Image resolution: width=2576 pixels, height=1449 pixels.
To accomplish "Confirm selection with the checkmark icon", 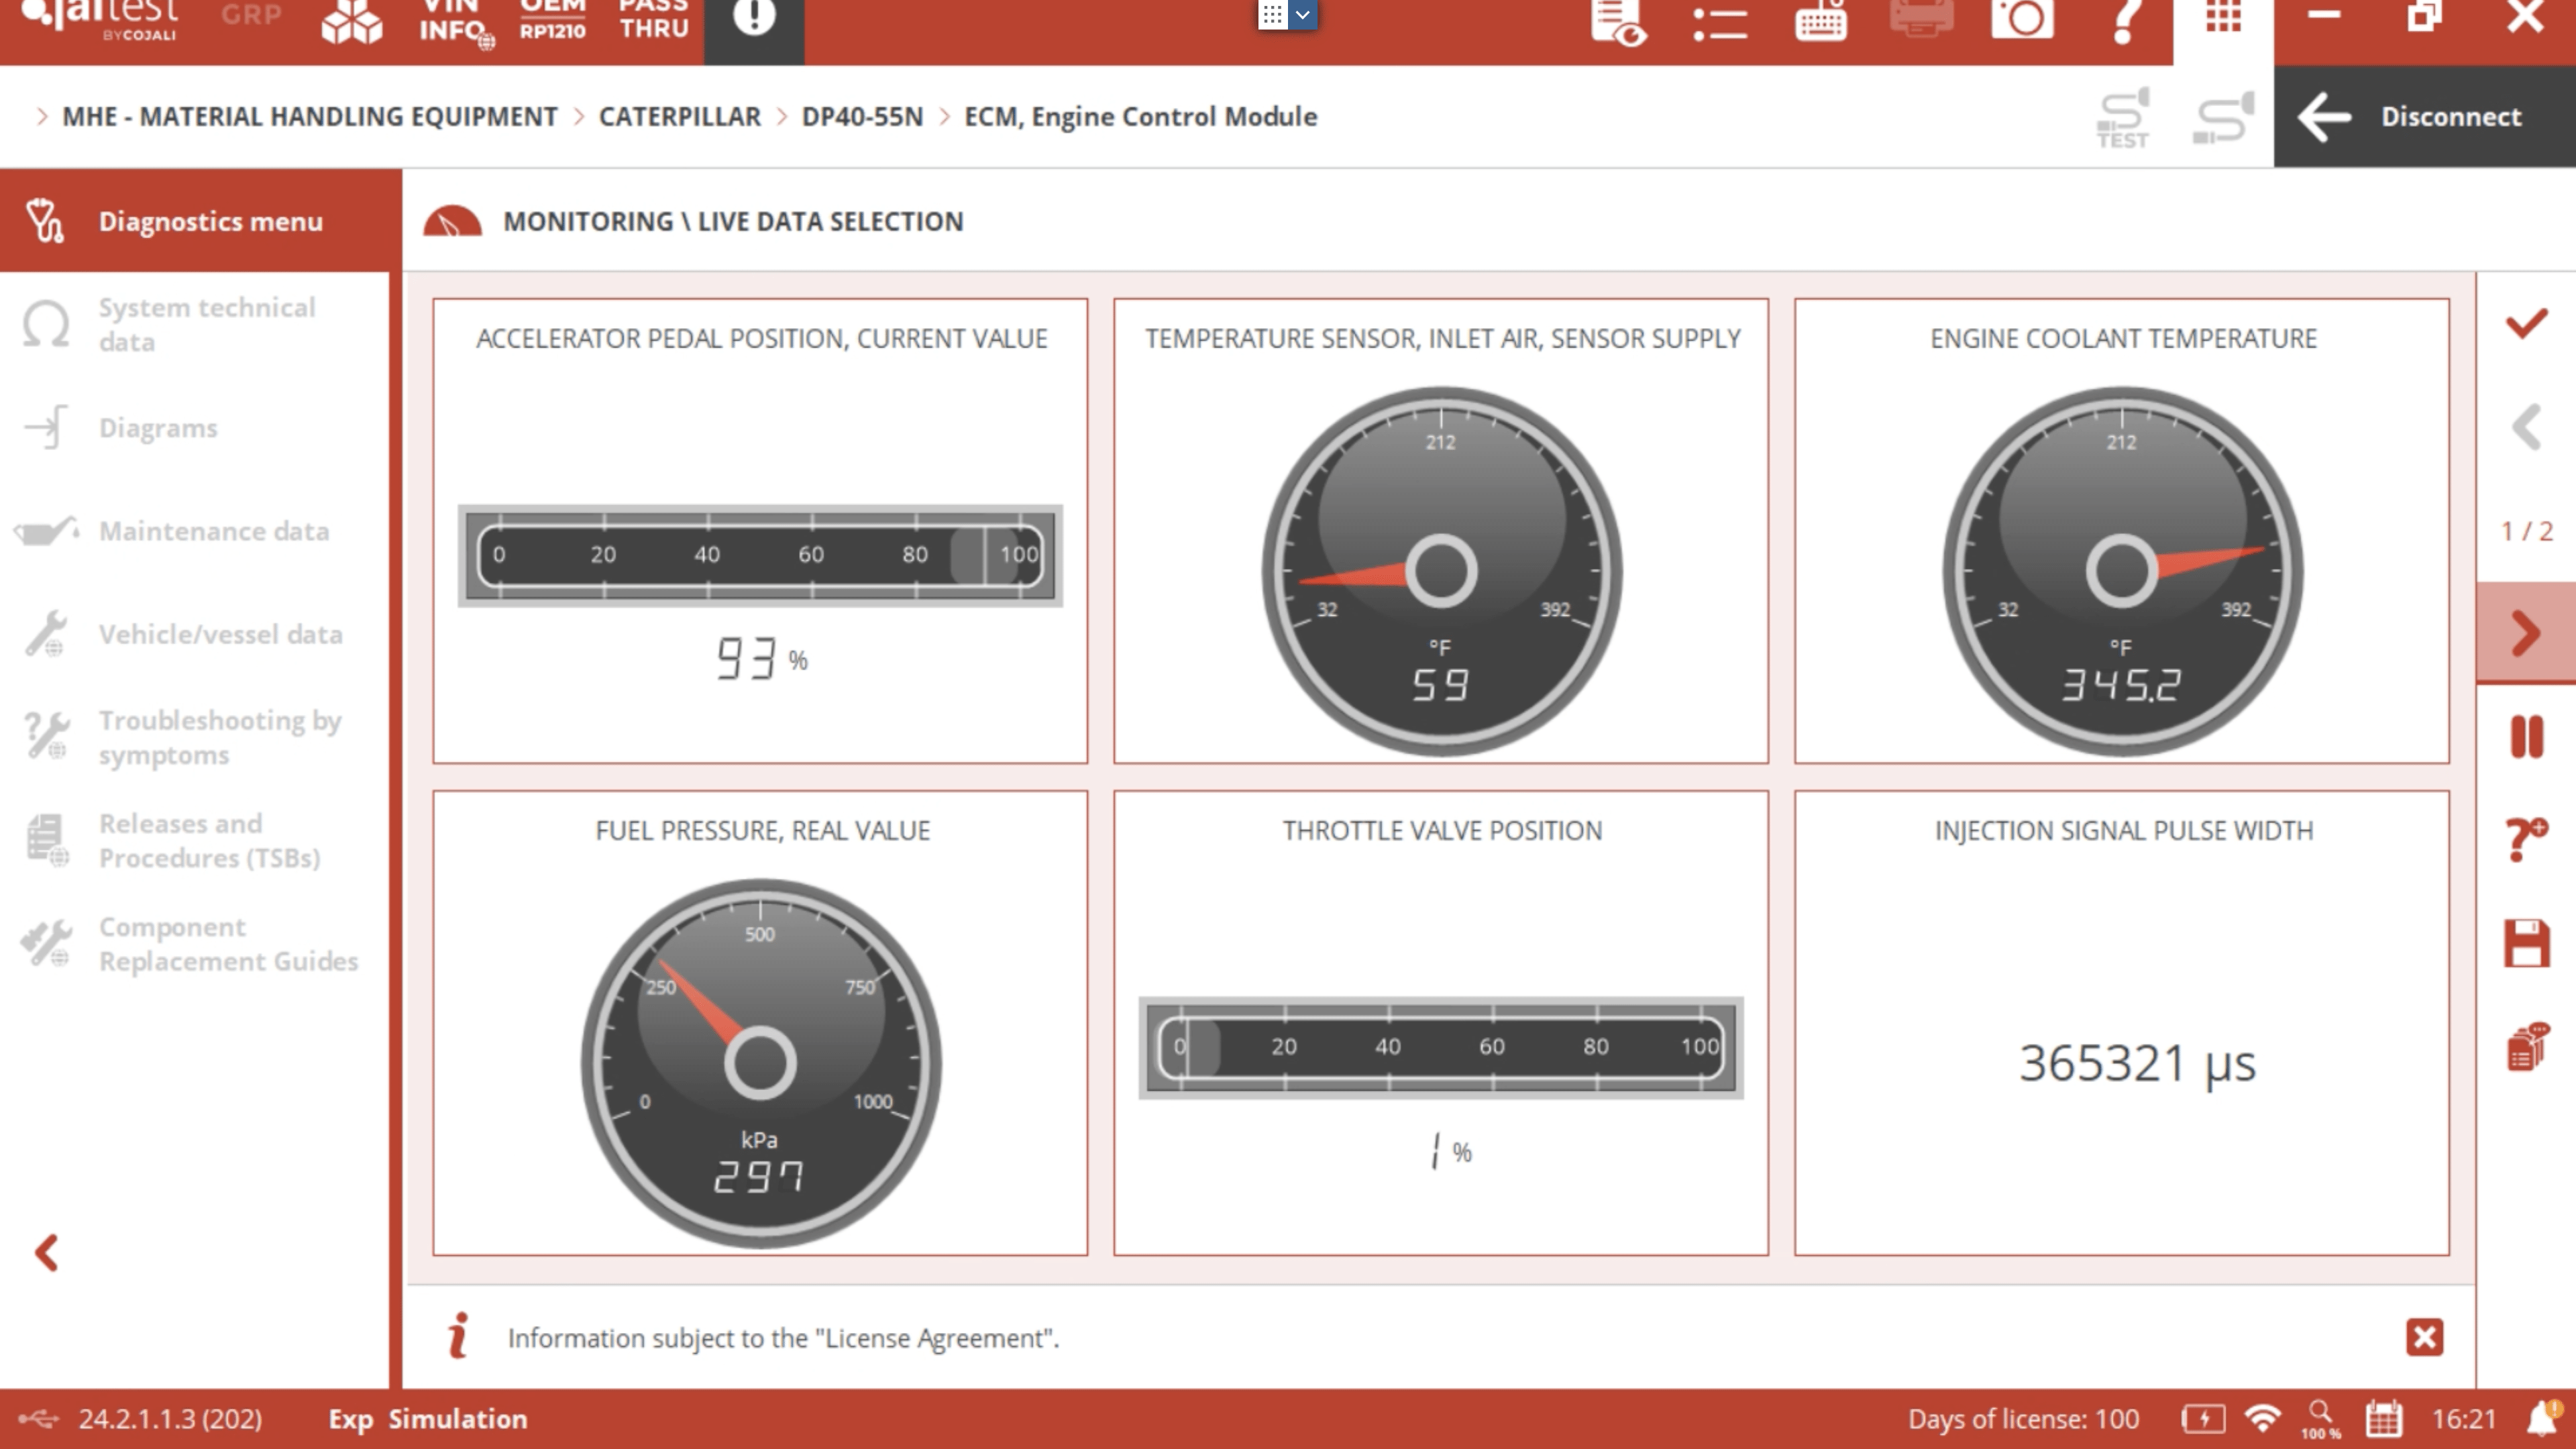I will (2526, 323).
